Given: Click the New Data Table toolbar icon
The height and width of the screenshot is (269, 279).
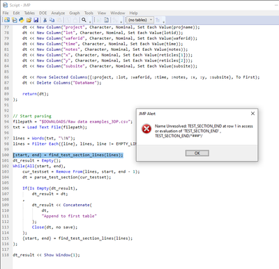Looking at the screenshot, I should point(7,20).
